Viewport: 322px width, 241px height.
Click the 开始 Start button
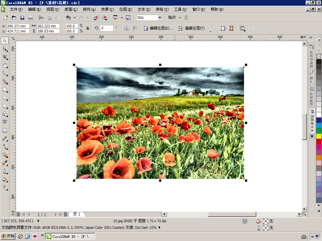pyautogui.click(x=8, y=236)
